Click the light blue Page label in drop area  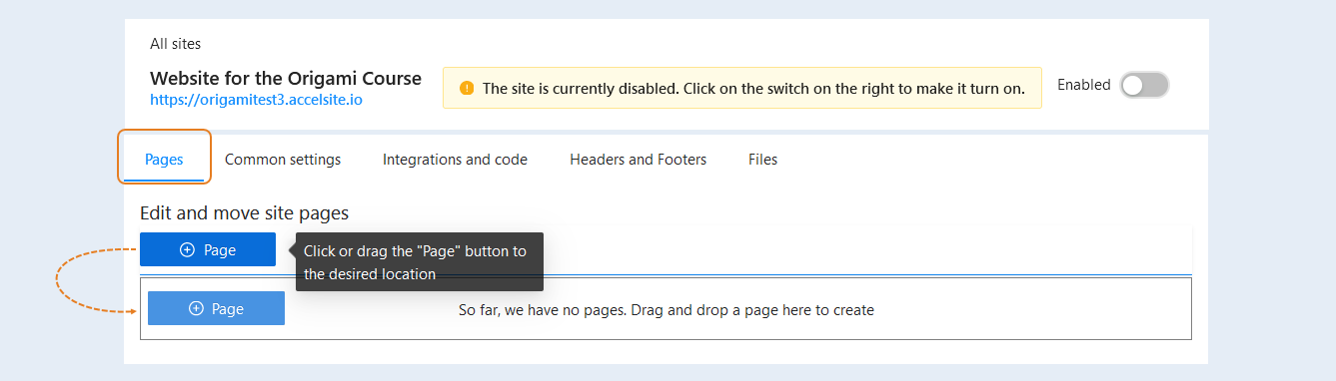pos(228,309)
